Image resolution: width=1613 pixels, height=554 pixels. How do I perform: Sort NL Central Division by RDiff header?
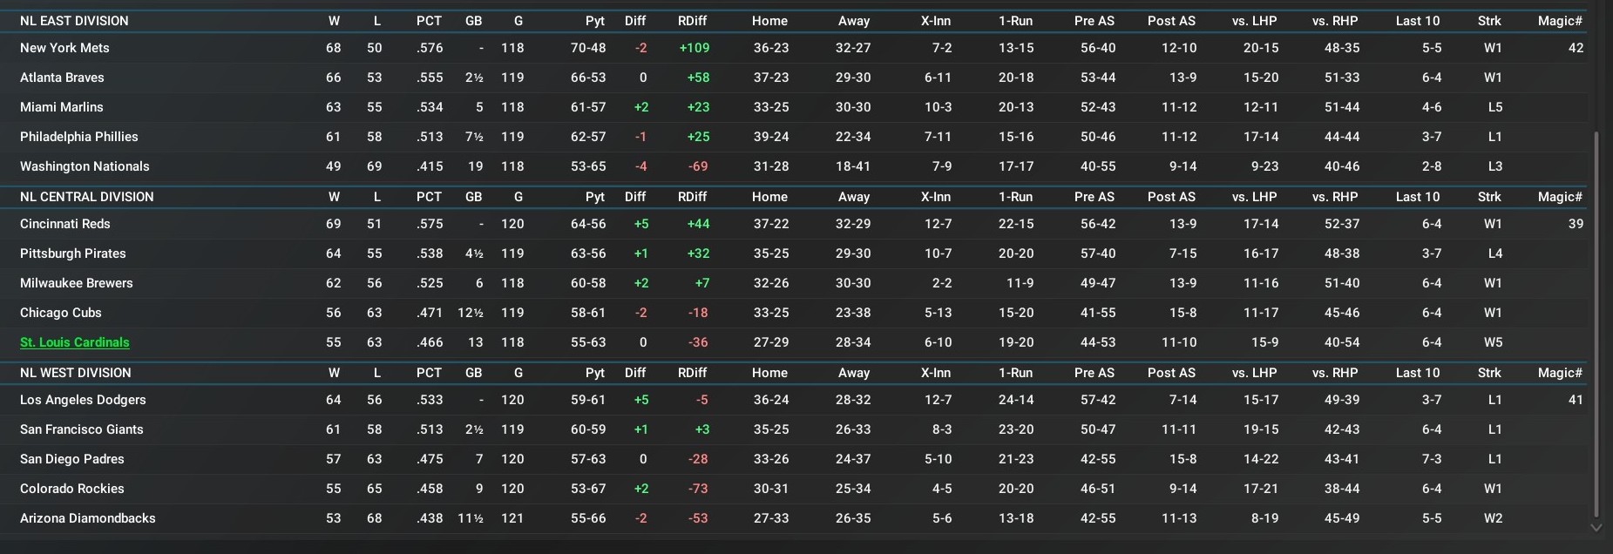click(692, 197)
